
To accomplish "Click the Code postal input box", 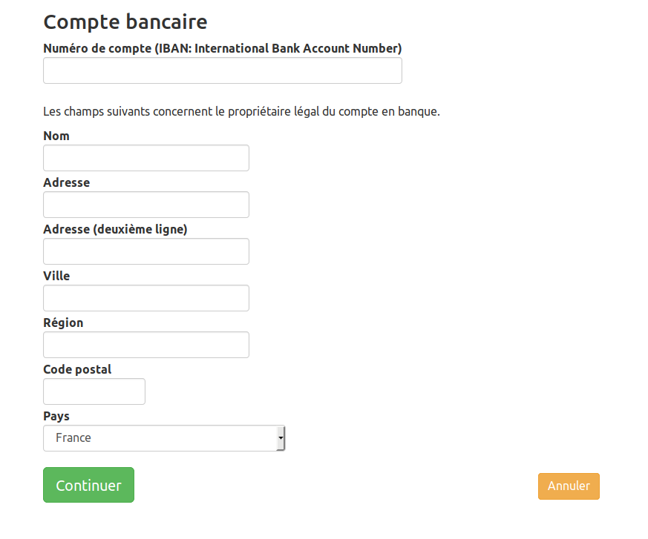I will 94,391.
